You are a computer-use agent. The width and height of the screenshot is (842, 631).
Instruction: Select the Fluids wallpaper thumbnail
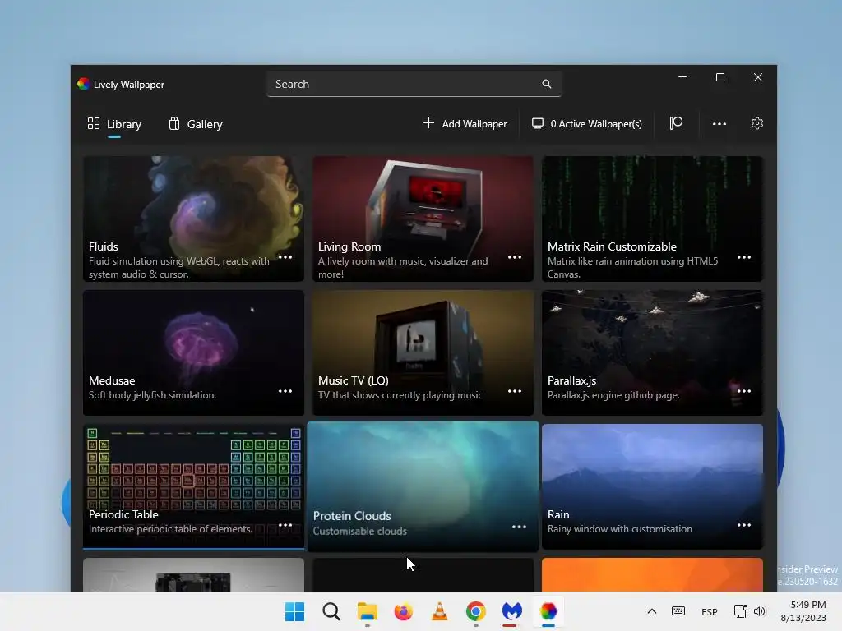click(x=193, y=219)
